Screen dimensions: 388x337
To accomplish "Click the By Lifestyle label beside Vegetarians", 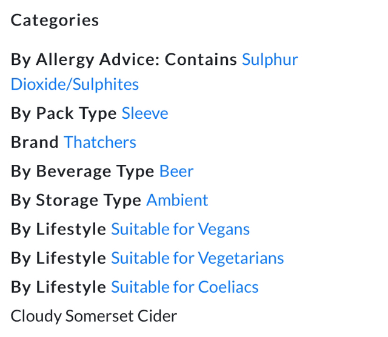I will (x=58, y=258).
